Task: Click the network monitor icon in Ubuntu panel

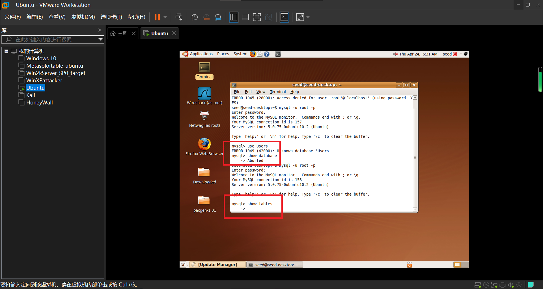Action: pos(466,54)
